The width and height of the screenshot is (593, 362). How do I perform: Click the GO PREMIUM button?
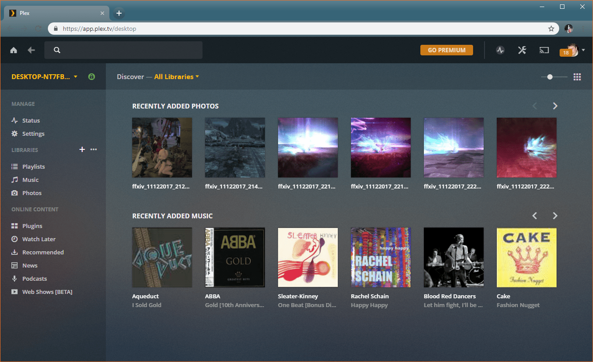click(447, 50)
